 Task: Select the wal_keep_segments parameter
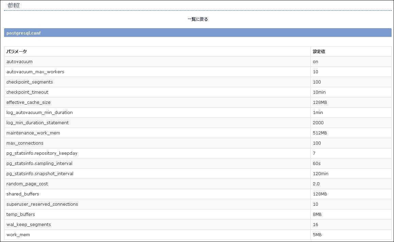pos(29,224)
